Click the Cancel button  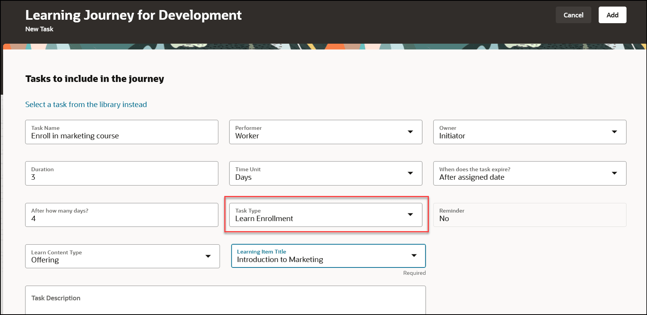pyautogui.click(x=573, y=15)
